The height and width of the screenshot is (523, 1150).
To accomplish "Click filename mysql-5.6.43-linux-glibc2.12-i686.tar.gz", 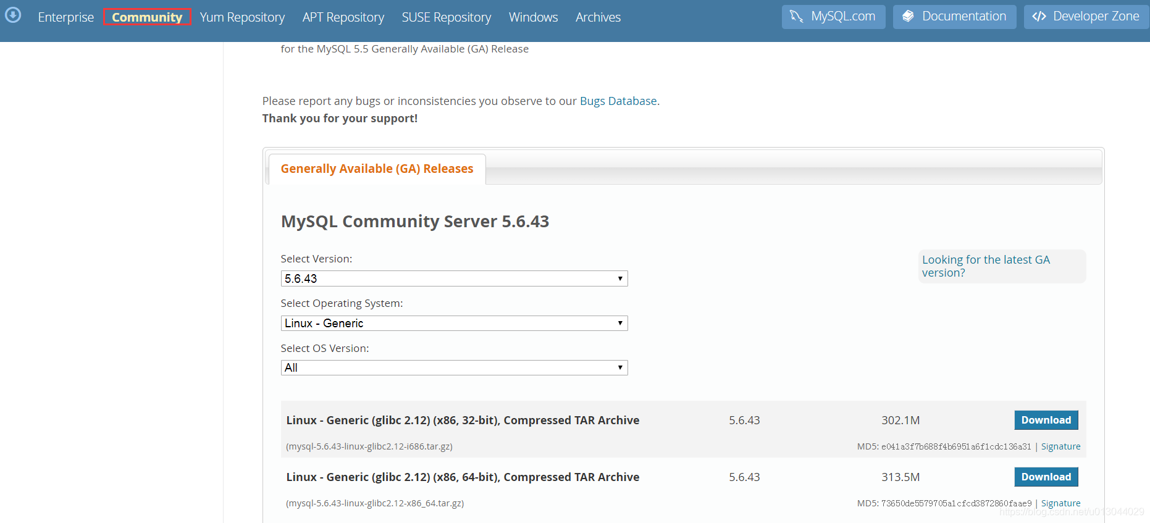I will [369, 446].
